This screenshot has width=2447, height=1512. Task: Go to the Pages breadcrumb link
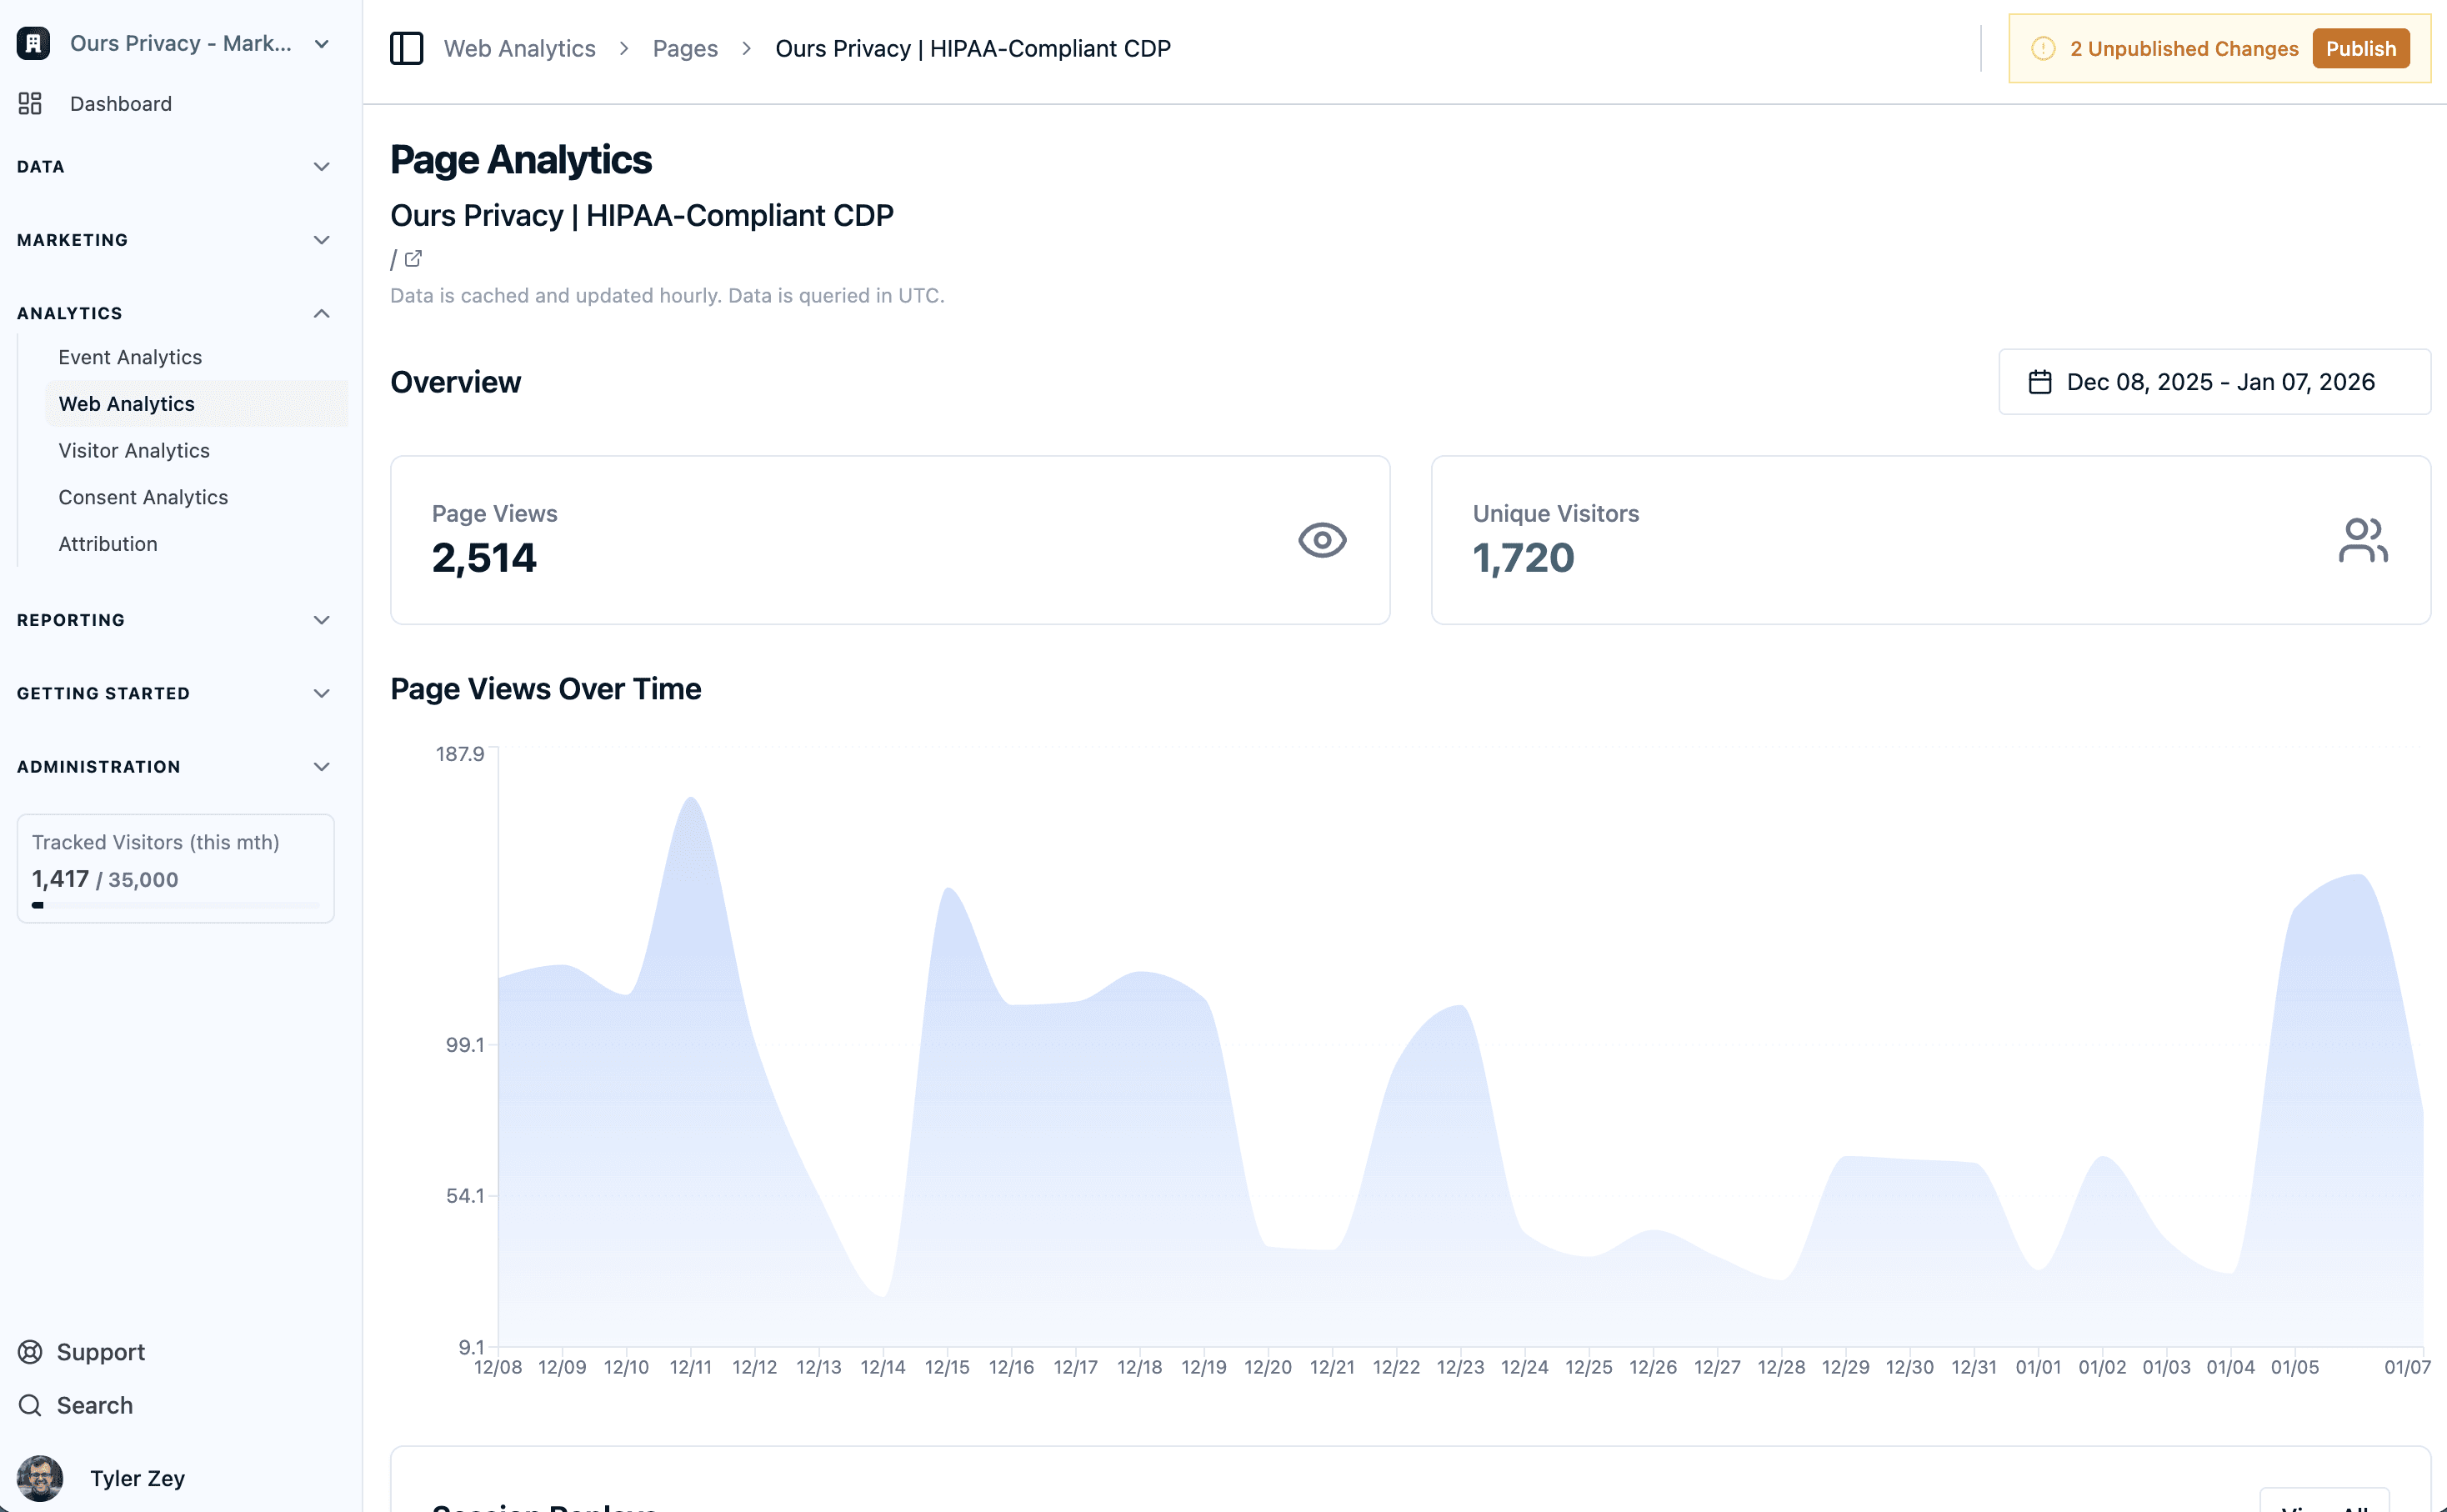click(x=685, y=48)
